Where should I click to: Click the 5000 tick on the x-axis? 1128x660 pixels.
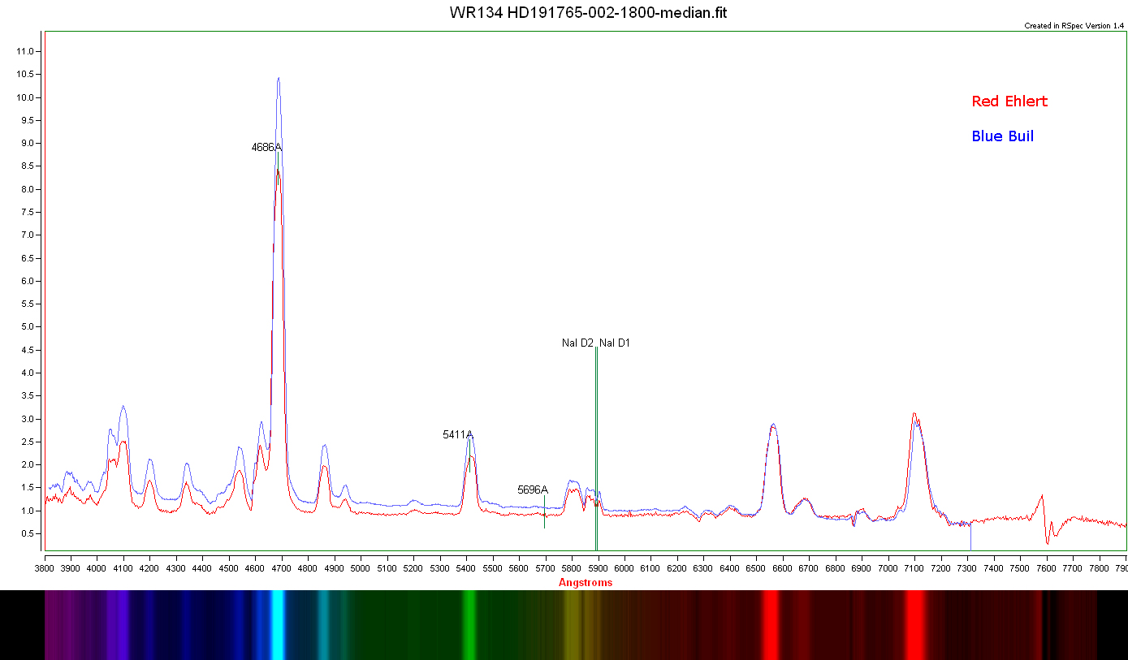(x=361, y=568)
